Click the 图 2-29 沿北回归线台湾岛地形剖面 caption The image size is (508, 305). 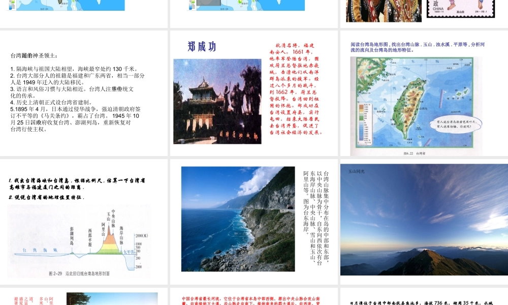[79, 273]
